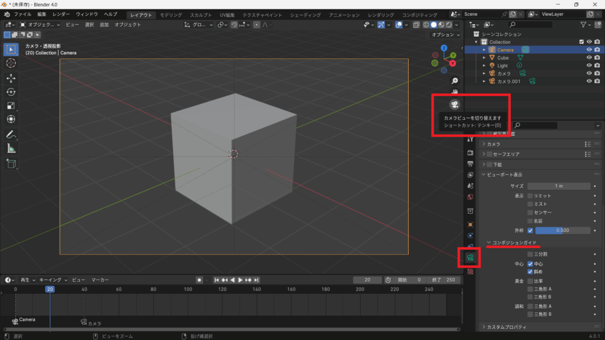Select the Rotate tool

11,92
